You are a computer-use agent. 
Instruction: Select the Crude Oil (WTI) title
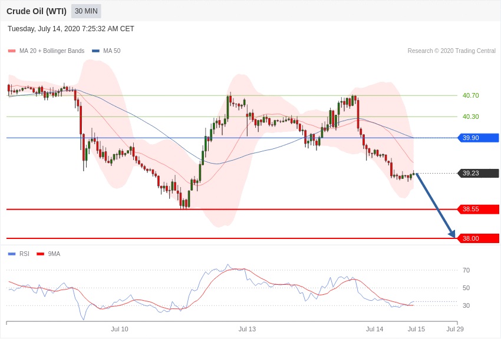click(37, 11)
